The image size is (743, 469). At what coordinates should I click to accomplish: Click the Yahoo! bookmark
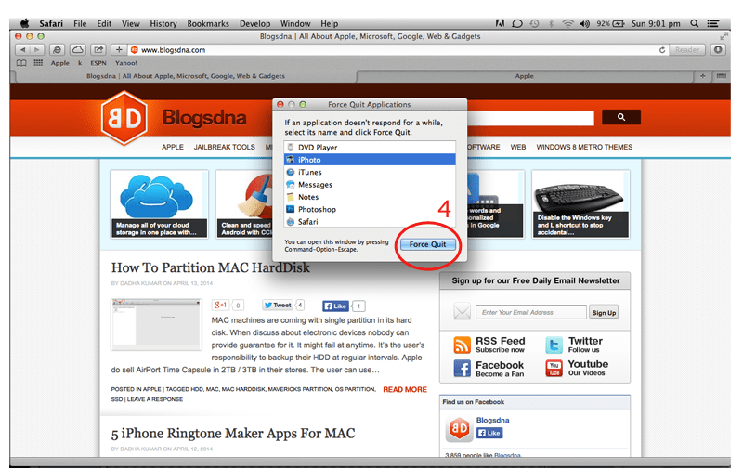125,63
